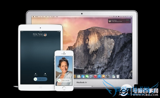Tap Remind Me icon on iPad call screen

(35, 74)
